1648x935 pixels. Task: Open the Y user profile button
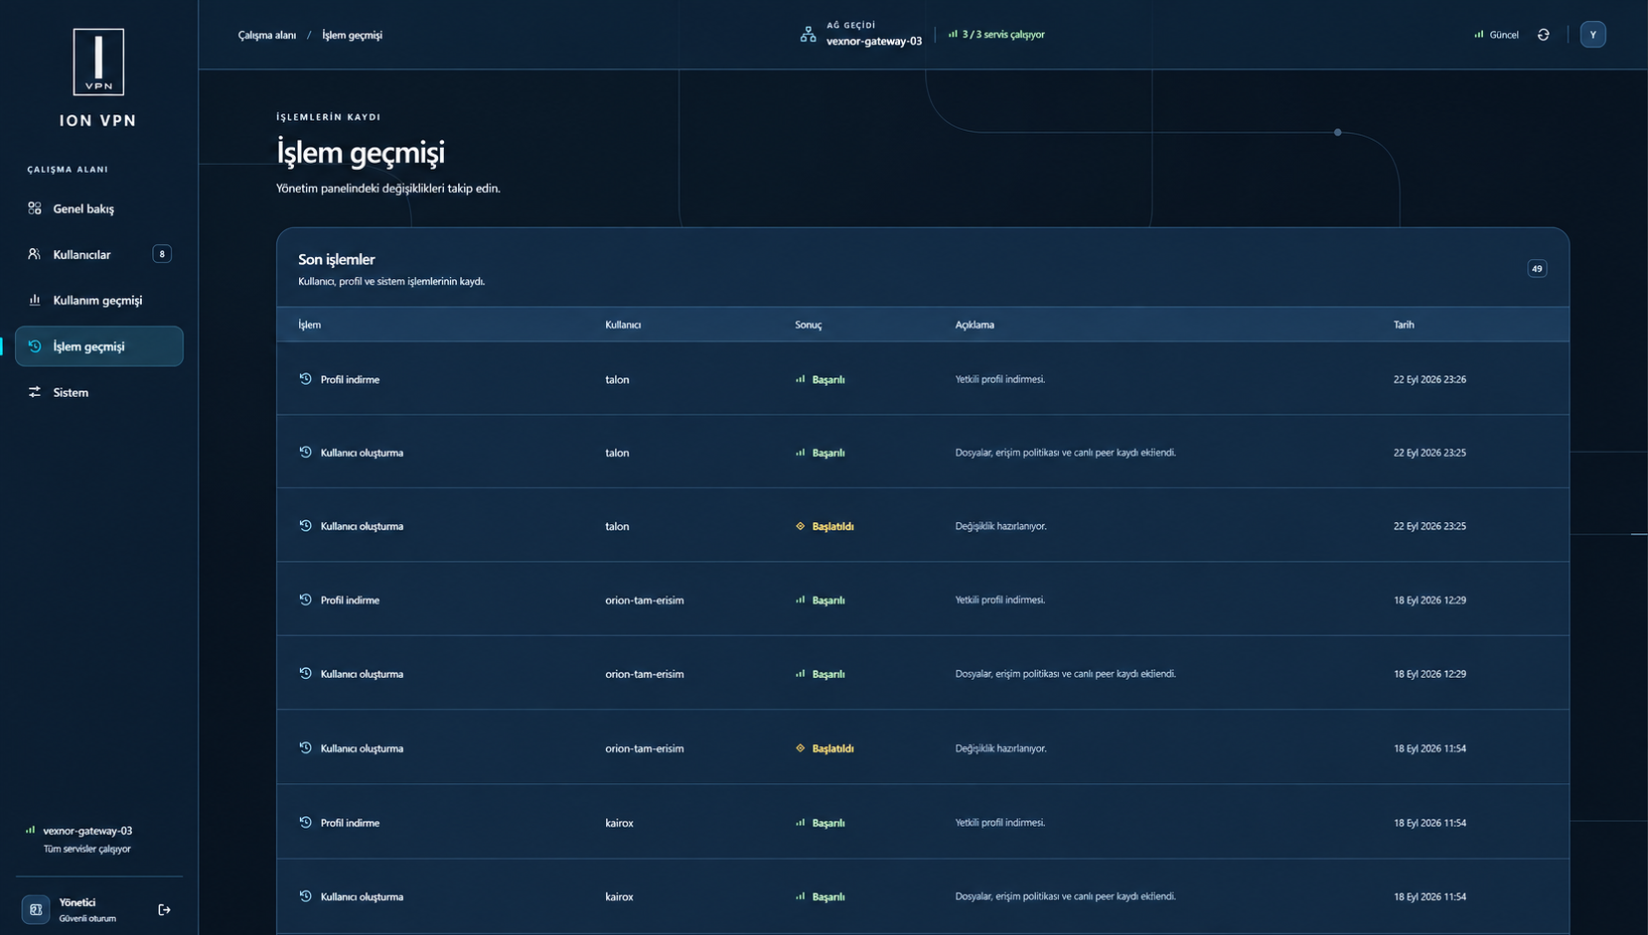point(1593,35)
